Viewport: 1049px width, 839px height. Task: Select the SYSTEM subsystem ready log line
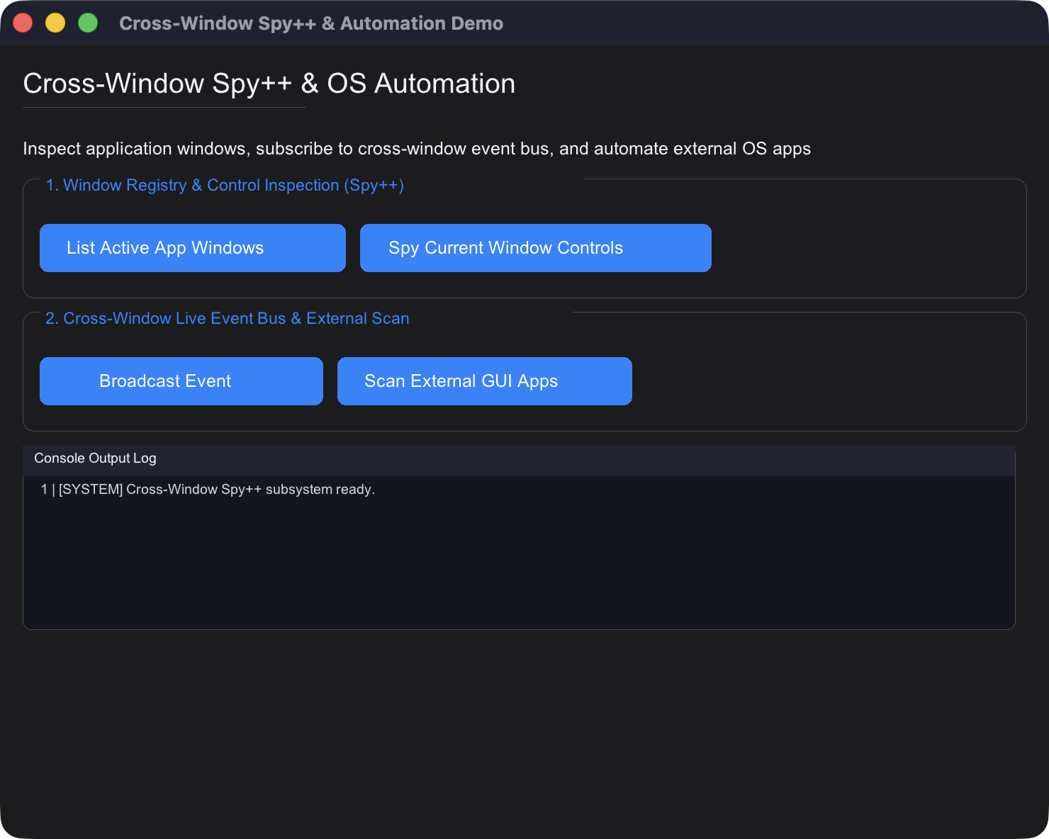(x=208, y=490)
